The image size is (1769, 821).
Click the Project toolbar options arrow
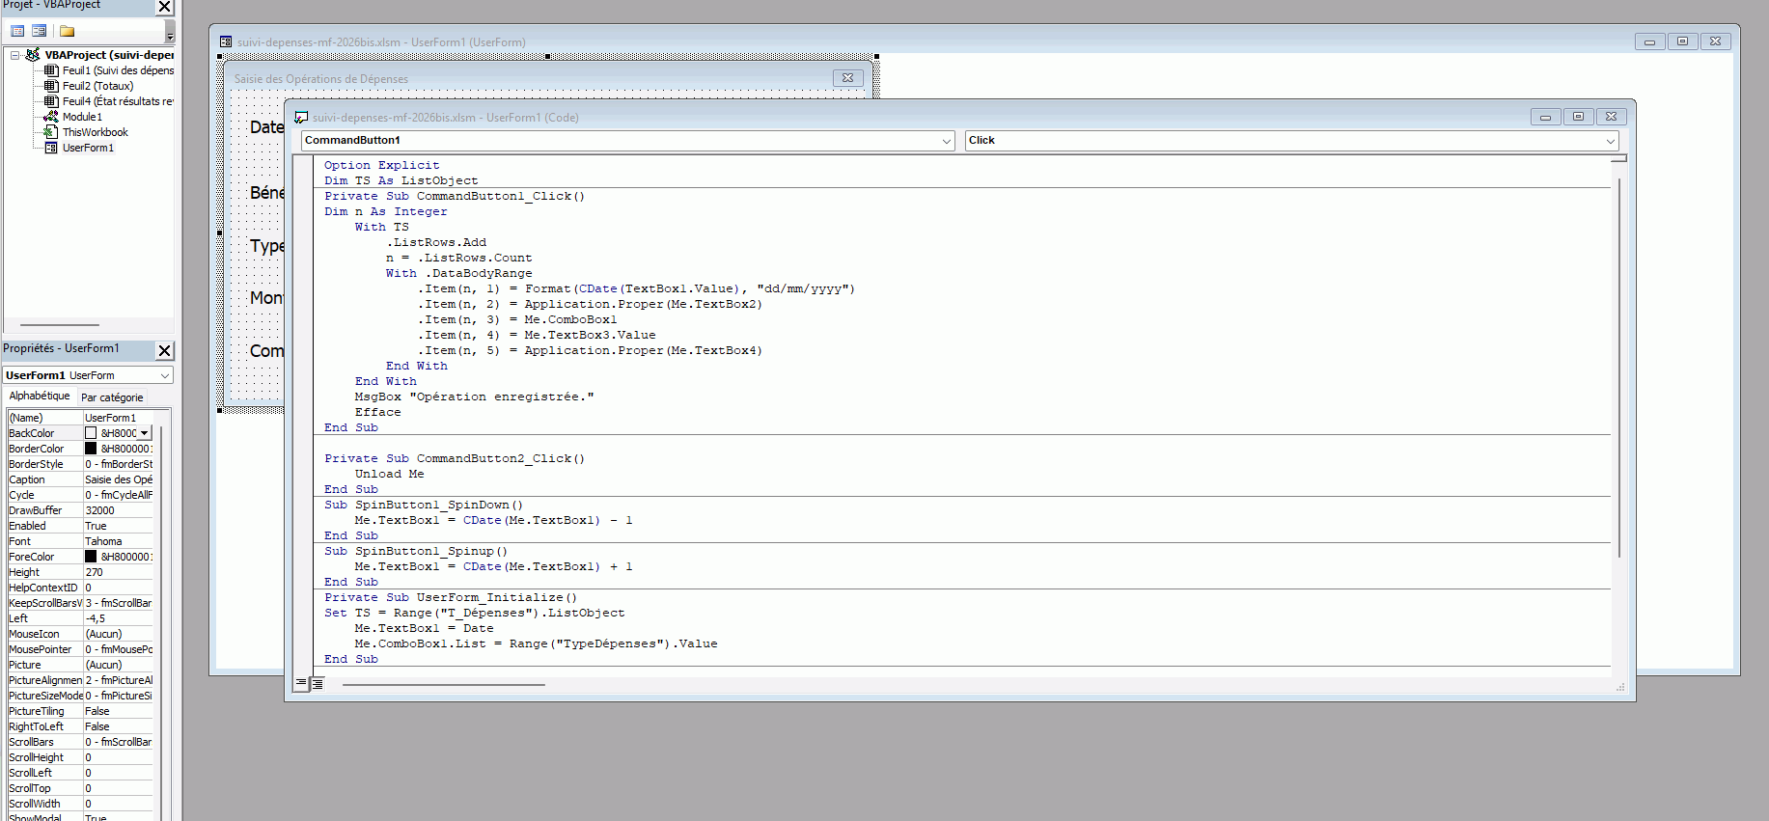tap(170, 36)
